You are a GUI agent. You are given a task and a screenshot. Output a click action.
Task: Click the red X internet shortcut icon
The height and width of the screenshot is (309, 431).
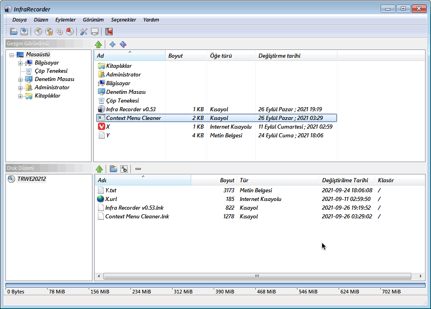(x=102, y=127)
